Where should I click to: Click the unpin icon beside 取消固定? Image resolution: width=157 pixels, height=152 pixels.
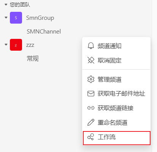click(91, 60)
